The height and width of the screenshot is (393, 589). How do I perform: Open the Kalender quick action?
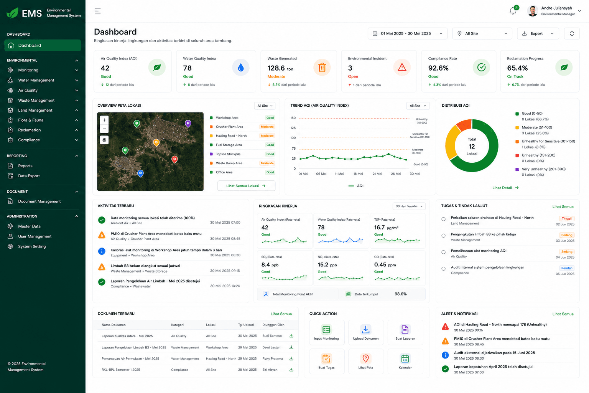point(405,362)
